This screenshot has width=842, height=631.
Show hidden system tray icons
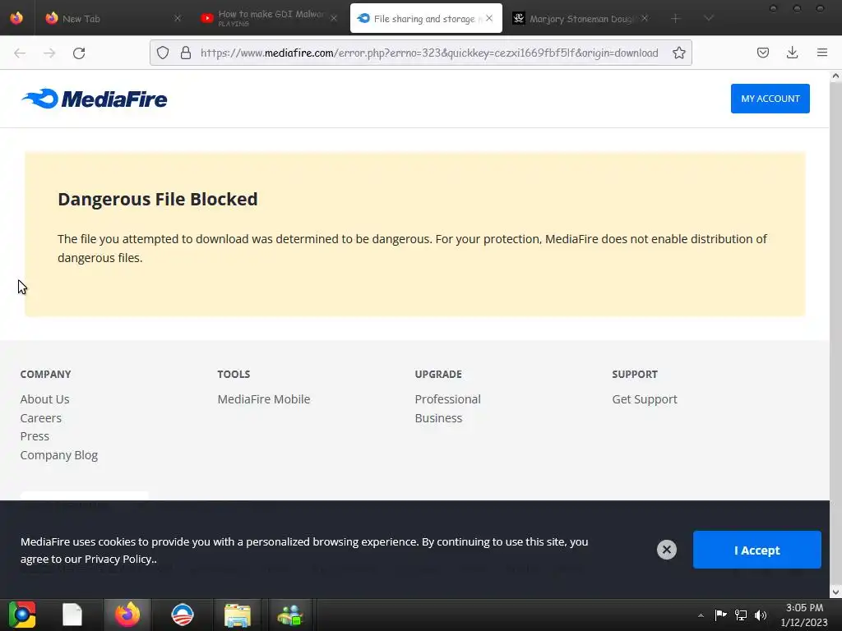(x=701, y=615)
